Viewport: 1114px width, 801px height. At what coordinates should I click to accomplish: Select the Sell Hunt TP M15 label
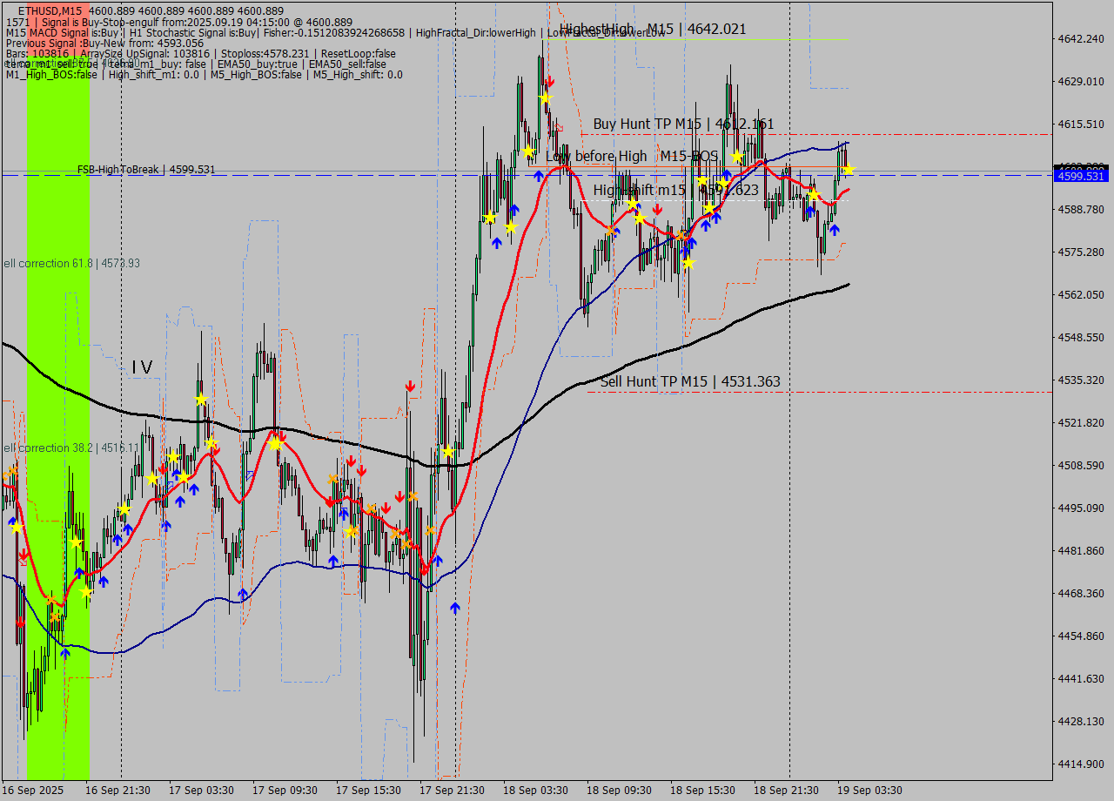click(x=690, y=381)
